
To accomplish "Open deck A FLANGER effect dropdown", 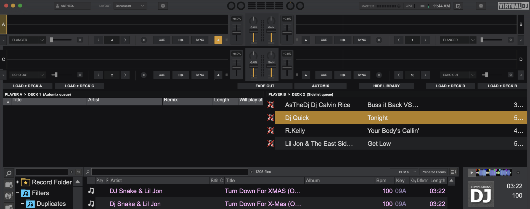I will pyautogui.click(x=28, y=40).
